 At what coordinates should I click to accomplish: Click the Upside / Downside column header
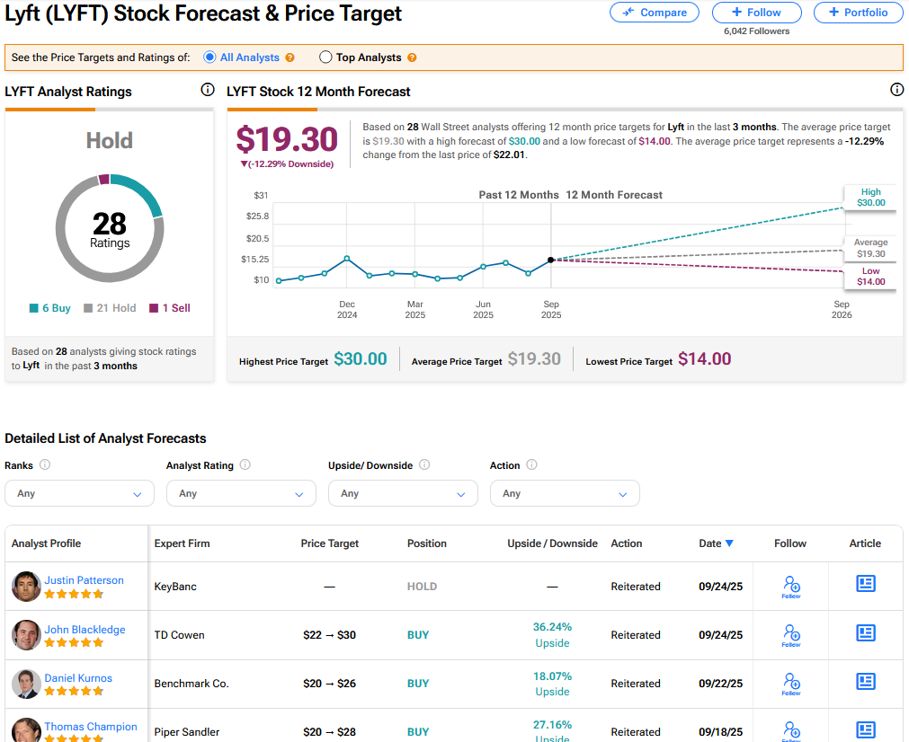tap(552, 543)
